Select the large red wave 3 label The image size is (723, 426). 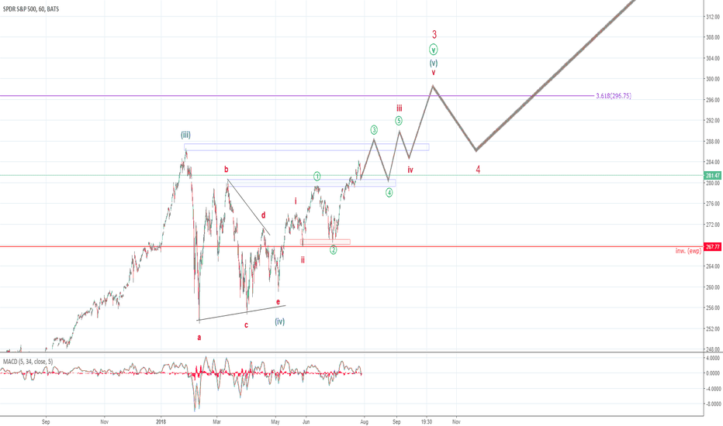coord(434,35)
